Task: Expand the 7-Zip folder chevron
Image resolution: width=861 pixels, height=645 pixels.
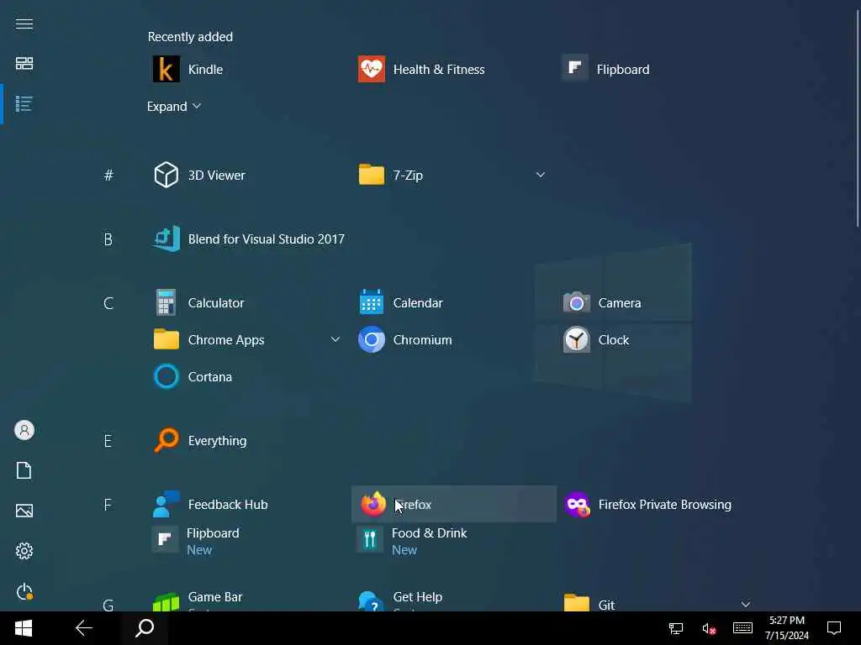Action: (541, 175)
